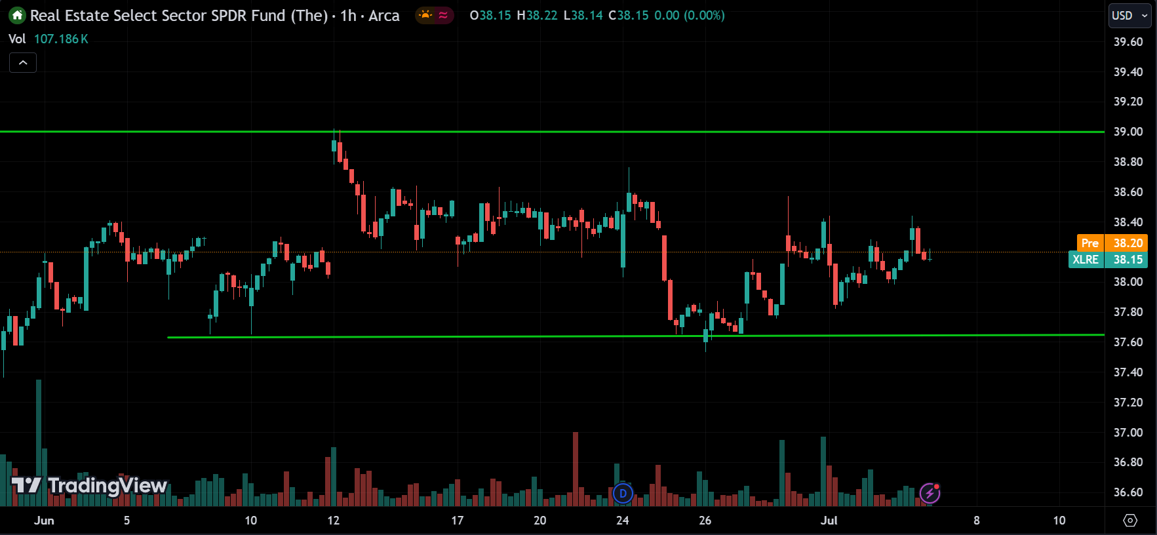Click the change value 0.00 (0.00%)
Image resolution: width=1157 pixels, height=535 pixels.
pyautogui.click(x=690, y=16)
